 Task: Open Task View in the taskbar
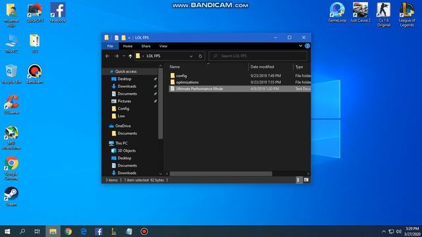tap(37, 231)
